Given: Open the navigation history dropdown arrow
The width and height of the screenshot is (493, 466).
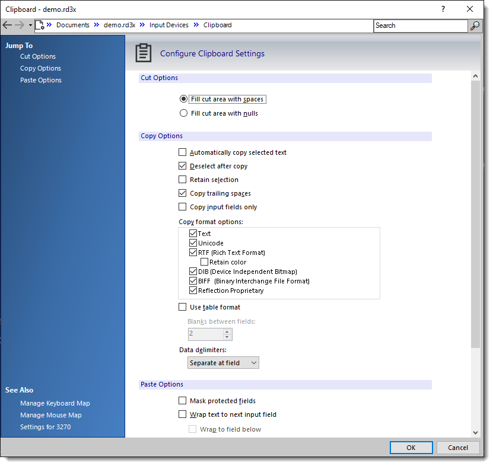Looking at the screenshot, I should 30,25.
